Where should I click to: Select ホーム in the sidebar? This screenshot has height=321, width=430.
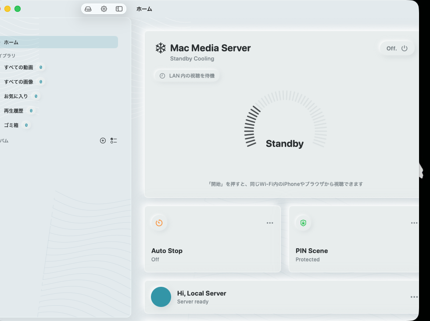(59, 42)
